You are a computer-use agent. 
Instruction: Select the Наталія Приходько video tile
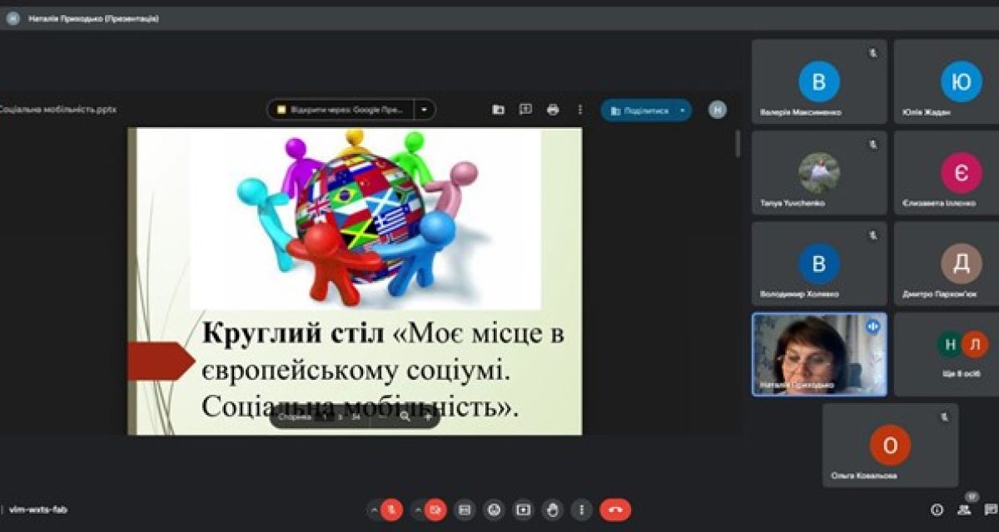point(819,354)
